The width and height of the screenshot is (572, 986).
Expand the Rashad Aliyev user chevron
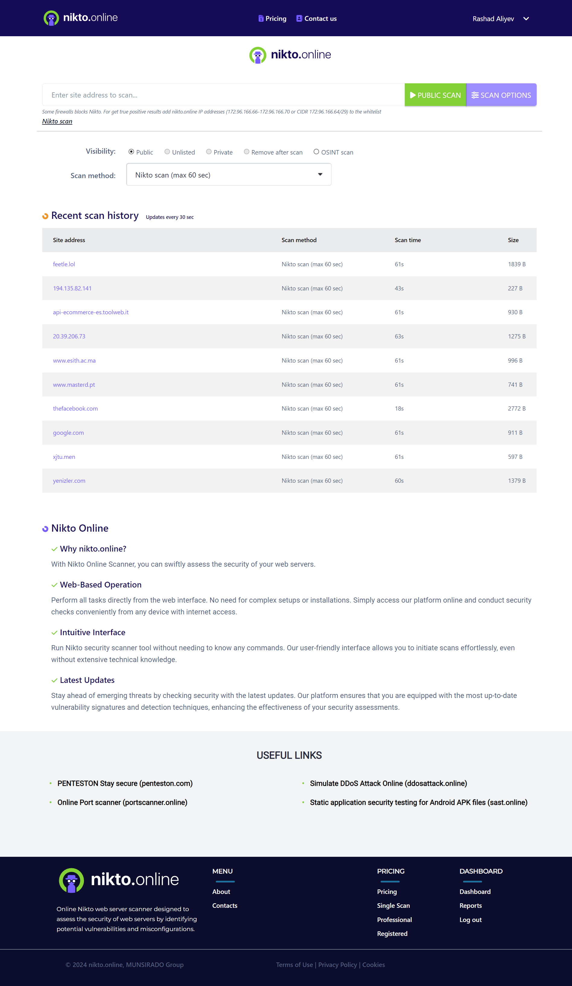coord(526,18)
